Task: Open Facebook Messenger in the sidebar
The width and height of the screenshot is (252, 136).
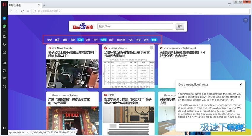Action: tap(4, 18)
